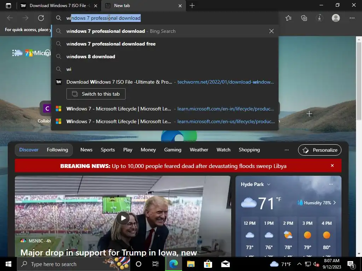Choose suggestion 'windows 7 professional download free'
This screenshot has height=271, width=362.
click(165, 44)
